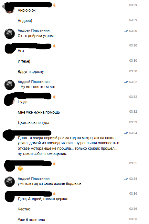The height and width of the screenshot is (224, 149).
Task: Click read checkmarks on "Ох.. с добрым утром!"
Action: tap(126, 31)
